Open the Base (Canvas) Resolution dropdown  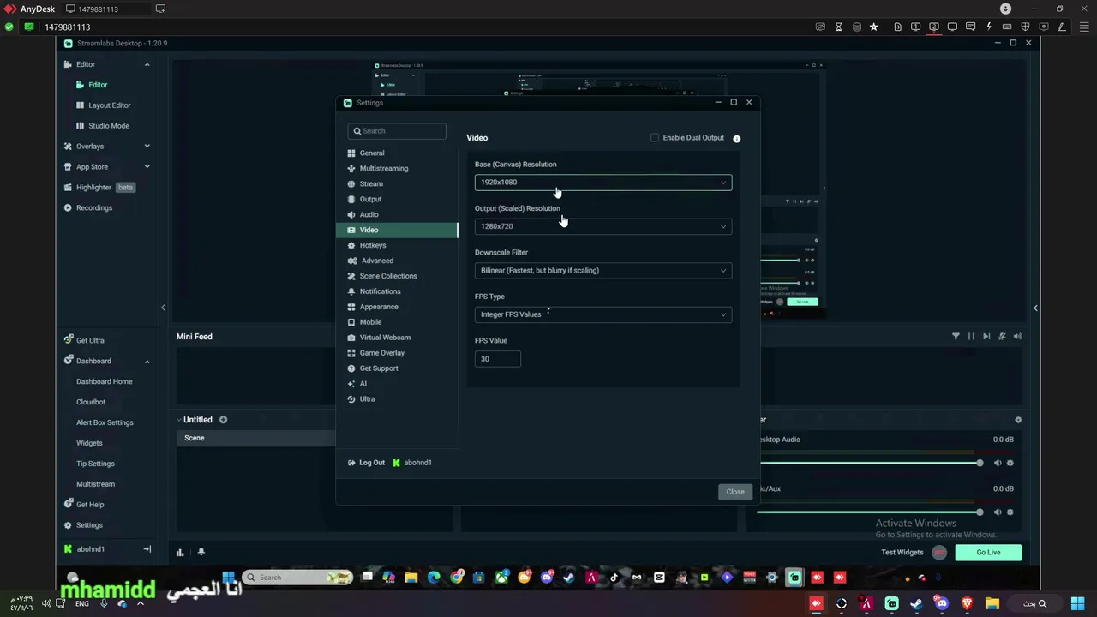[603, 182]
